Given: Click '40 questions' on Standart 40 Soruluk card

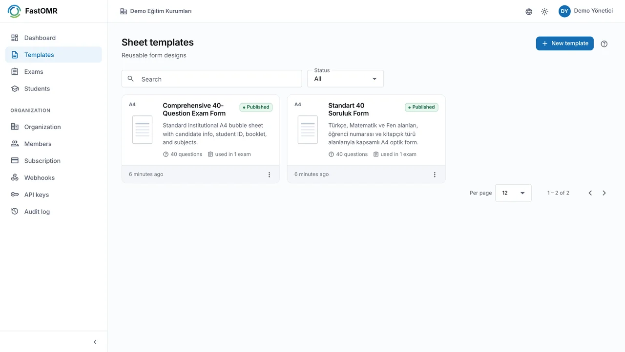Looking at the screenshot, I should (348, 154).
